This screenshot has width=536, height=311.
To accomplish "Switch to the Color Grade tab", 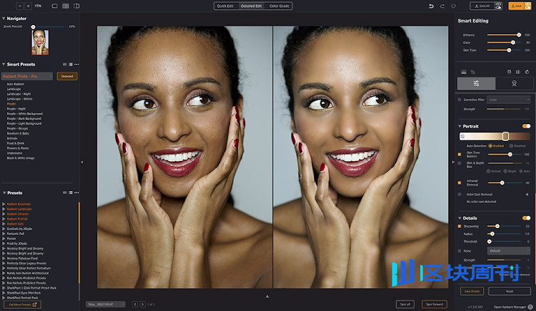I will [279, 6].
